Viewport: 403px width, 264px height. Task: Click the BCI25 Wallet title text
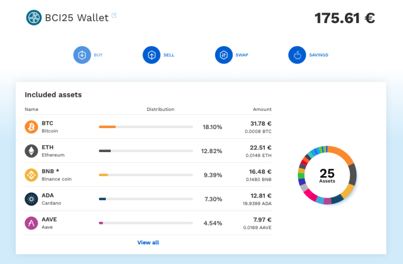[77, 18]
